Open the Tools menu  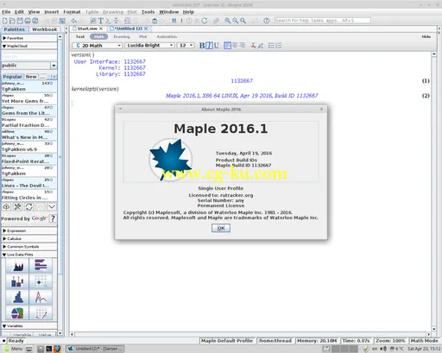coord(148,12)
